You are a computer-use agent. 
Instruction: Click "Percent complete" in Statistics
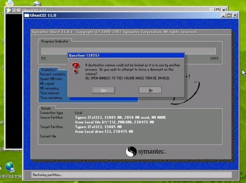coord(52,74)
